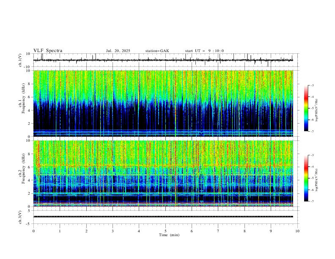Click the ch.3 voltage trace band
The width and height of the screenshot is (335, 259).
point(163,217)
